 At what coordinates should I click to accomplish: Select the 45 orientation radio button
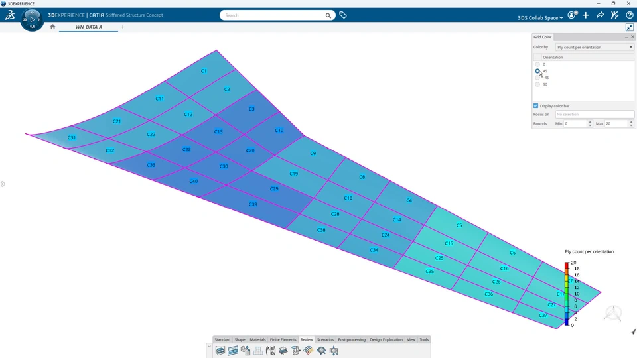coord(537,71)
